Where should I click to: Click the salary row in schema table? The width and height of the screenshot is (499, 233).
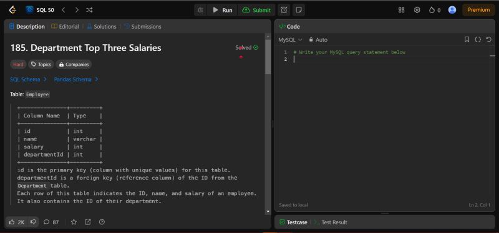pyautogui.click(x=60, y=147)
